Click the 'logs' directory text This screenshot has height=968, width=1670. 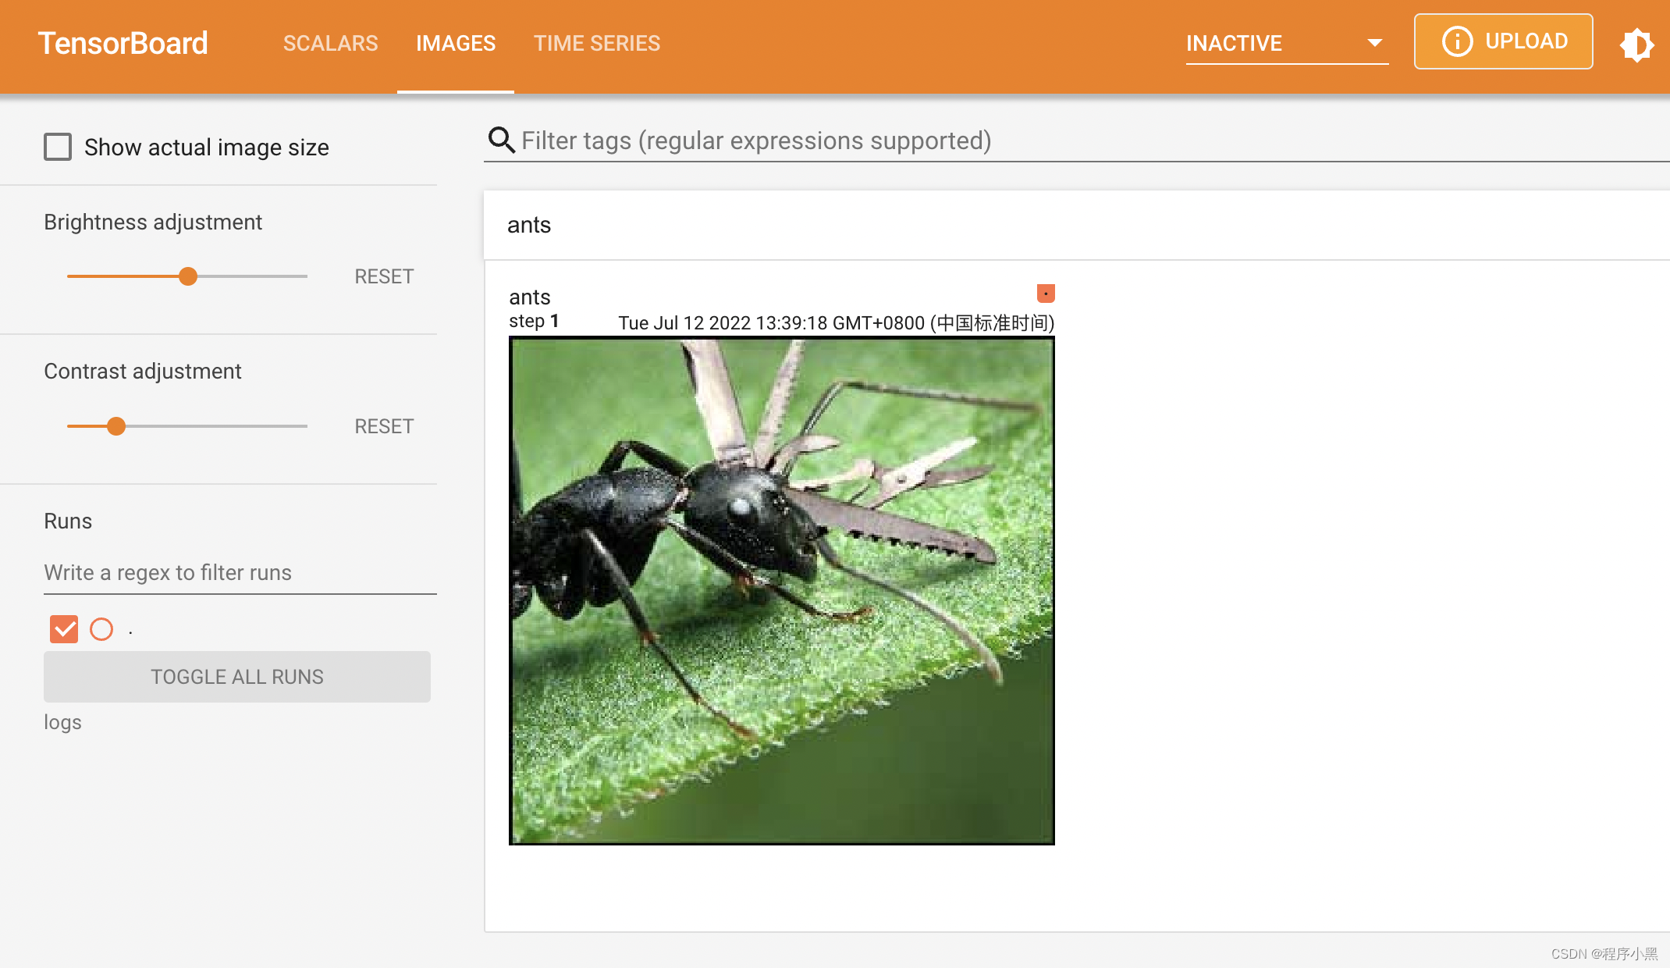62,722
